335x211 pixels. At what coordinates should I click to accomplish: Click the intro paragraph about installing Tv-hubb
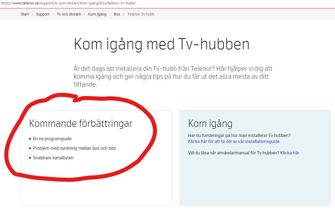coord(173,76)
